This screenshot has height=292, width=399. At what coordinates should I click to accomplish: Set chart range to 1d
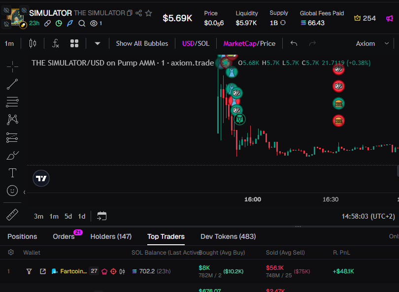(81, 216)
